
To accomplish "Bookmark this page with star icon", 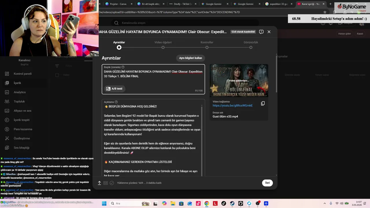I will (325, 12).
